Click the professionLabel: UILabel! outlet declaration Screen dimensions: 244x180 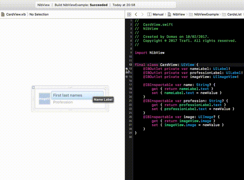click(193, 73)
